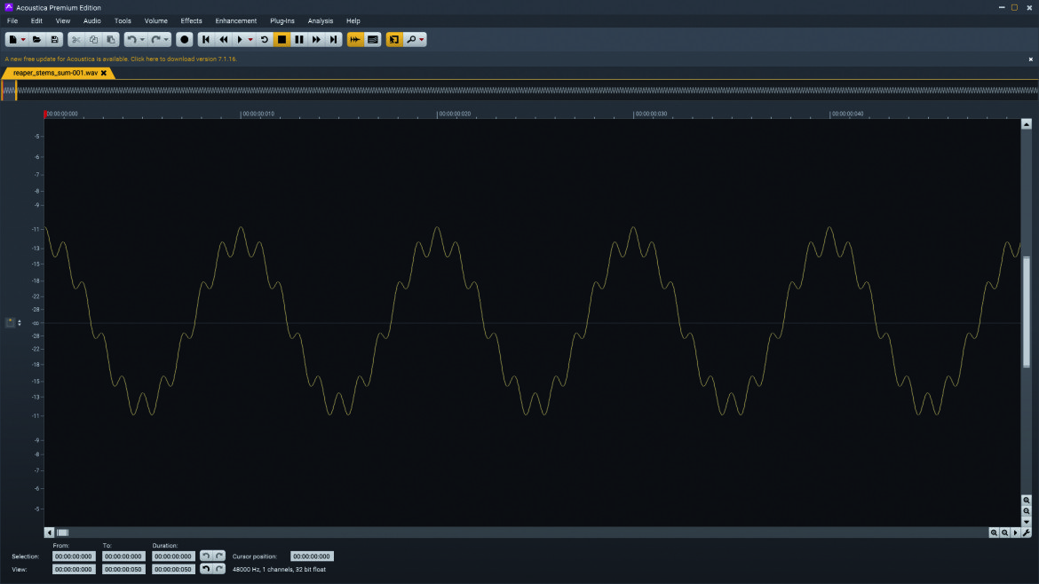Open the Enhancement menu
The height and width of the screenshot is (584, 1039).
[236, 21]
